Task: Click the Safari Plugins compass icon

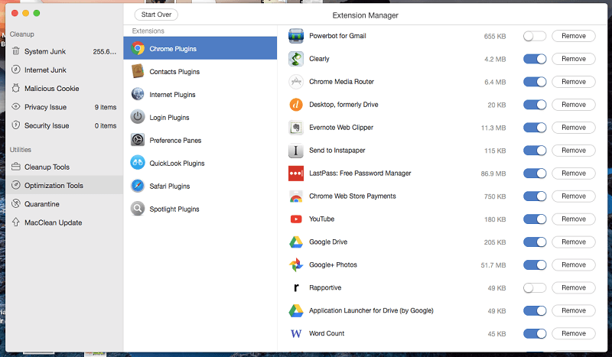Action: (x=138, y=186)
